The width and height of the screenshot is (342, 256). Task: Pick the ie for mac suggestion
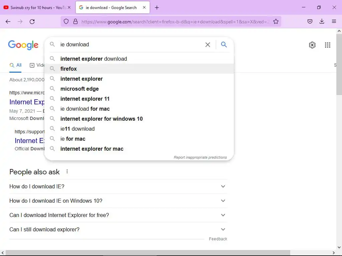pyautogui.click(x=139, y=139)
